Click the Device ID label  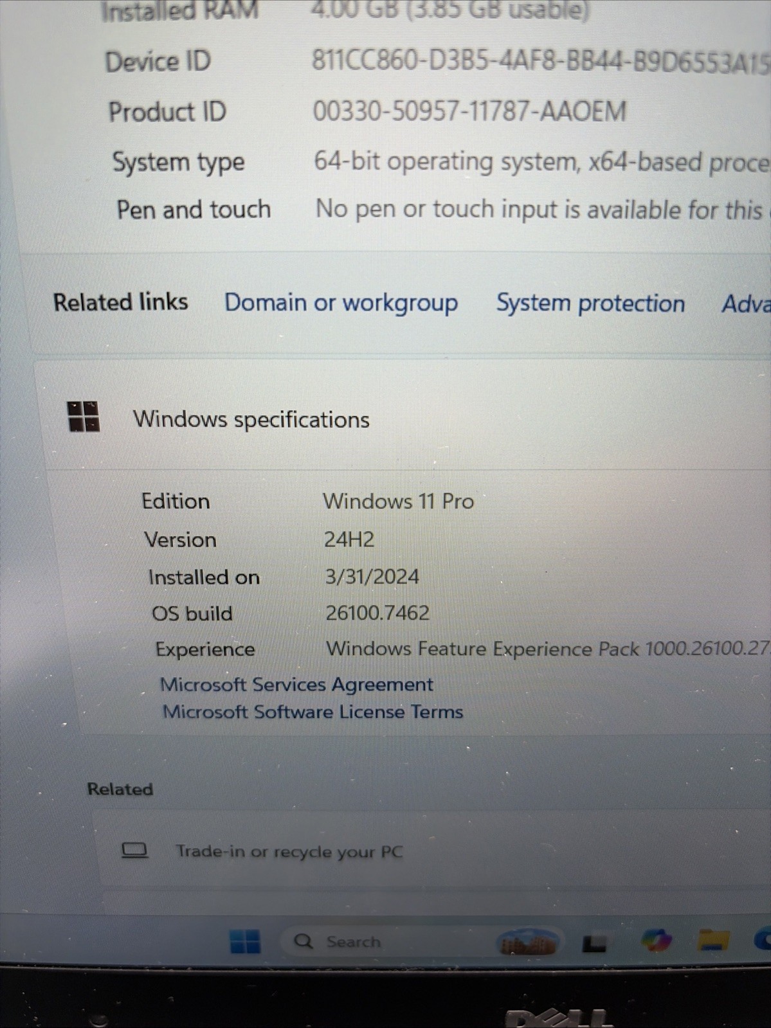(x=158, y=62)
